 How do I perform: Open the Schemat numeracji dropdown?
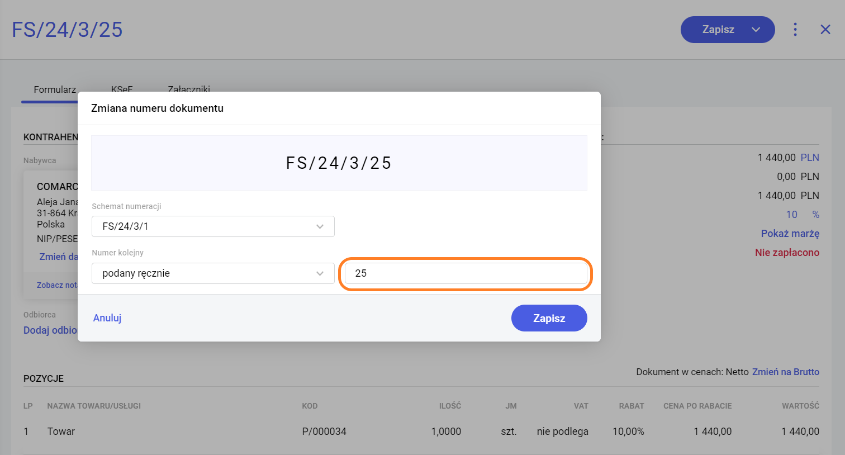[213, 226]
